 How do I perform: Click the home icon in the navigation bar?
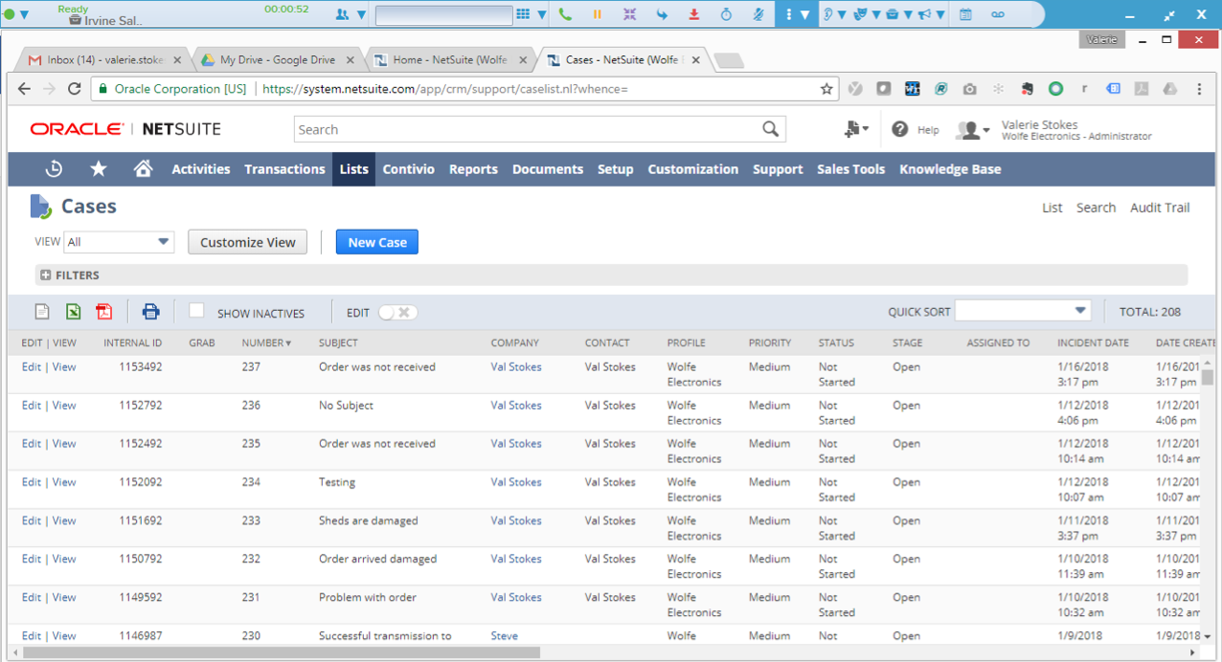[x=142, y=168]
